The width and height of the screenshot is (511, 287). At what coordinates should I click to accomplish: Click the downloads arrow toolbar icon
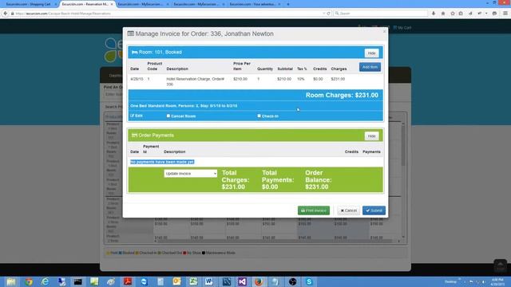point(434,14)
